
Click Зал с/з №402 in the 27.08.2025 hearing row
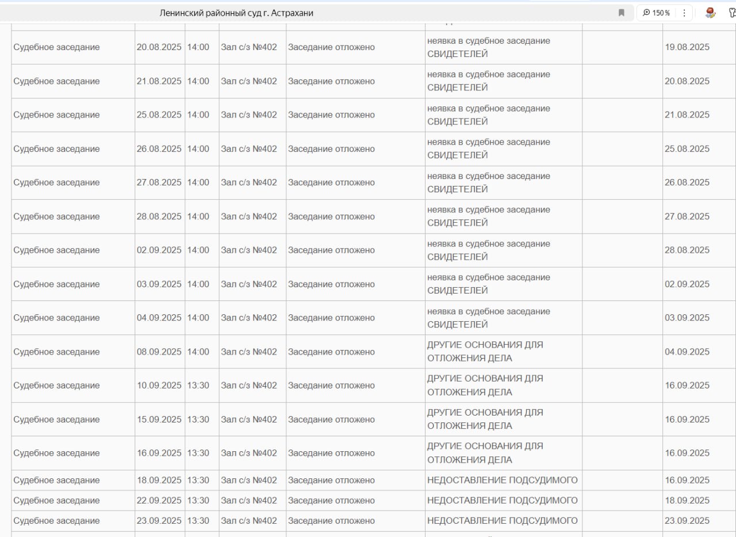tap(249, 182)
